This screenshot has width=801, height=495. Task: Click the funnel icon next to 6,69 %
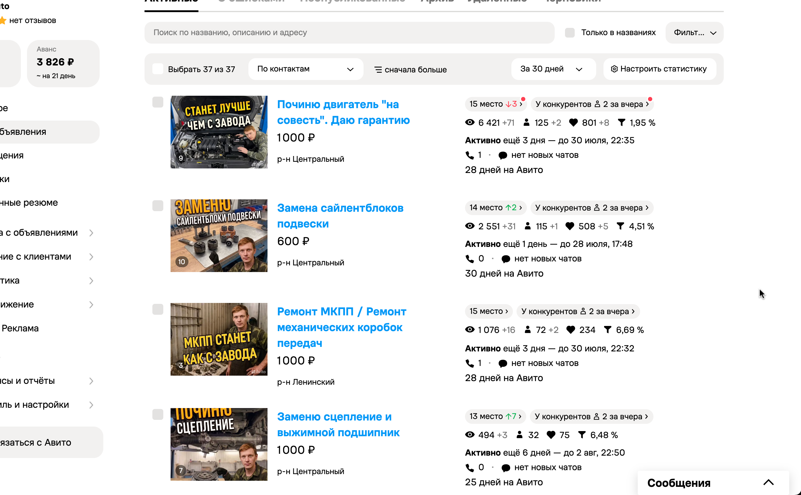tap(607, 329)
